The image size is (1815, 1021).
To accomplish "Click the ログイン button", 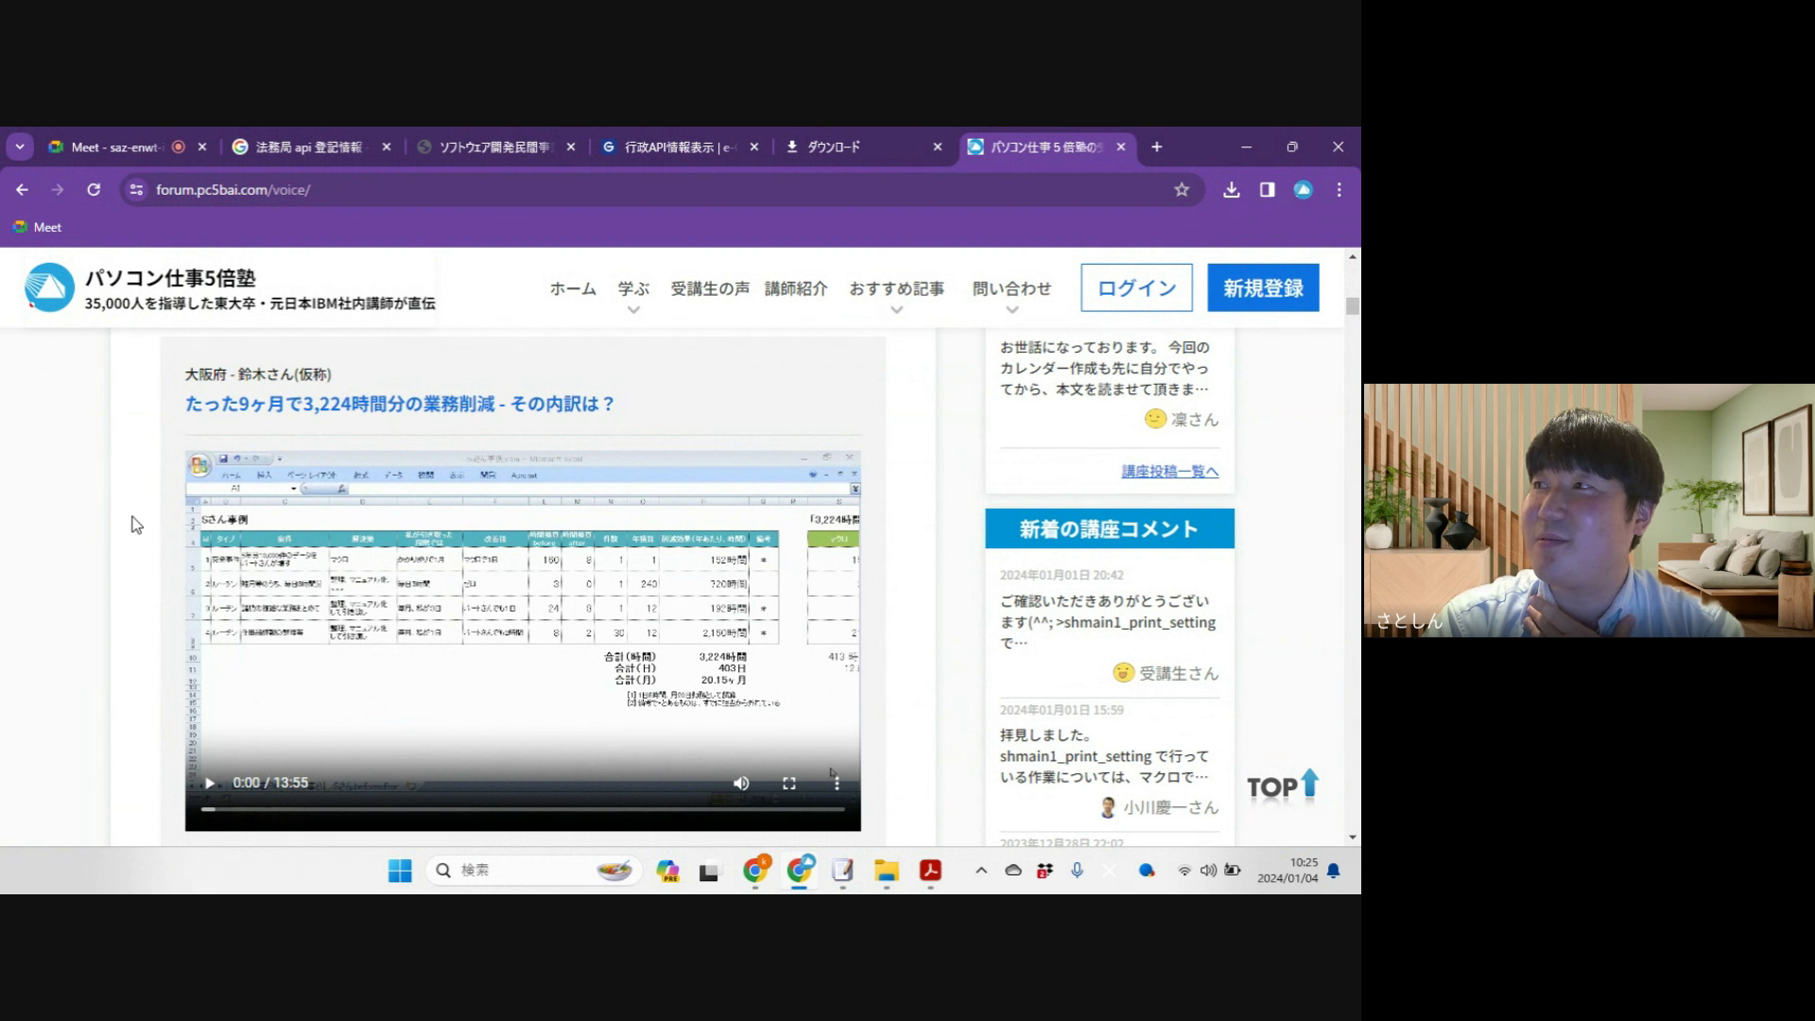I will click(1136, 288).
